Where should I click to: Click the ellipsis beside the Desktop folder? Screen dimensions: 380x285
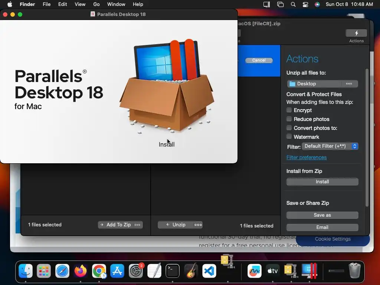[349, 83]
